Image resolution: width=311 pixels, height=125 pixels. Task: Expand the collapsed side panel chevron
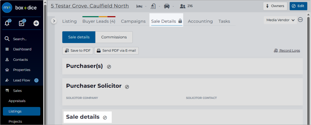coord(54,21)
